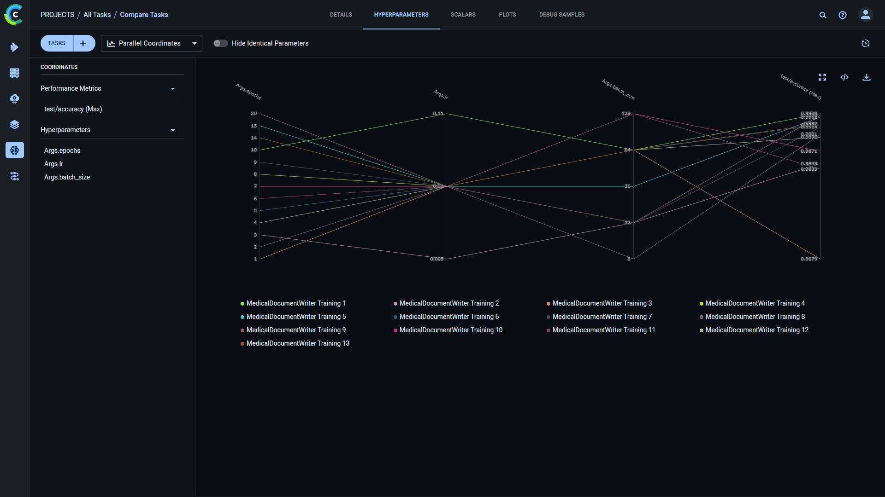Select the highlighted Models brain icon

coord(15,150)
